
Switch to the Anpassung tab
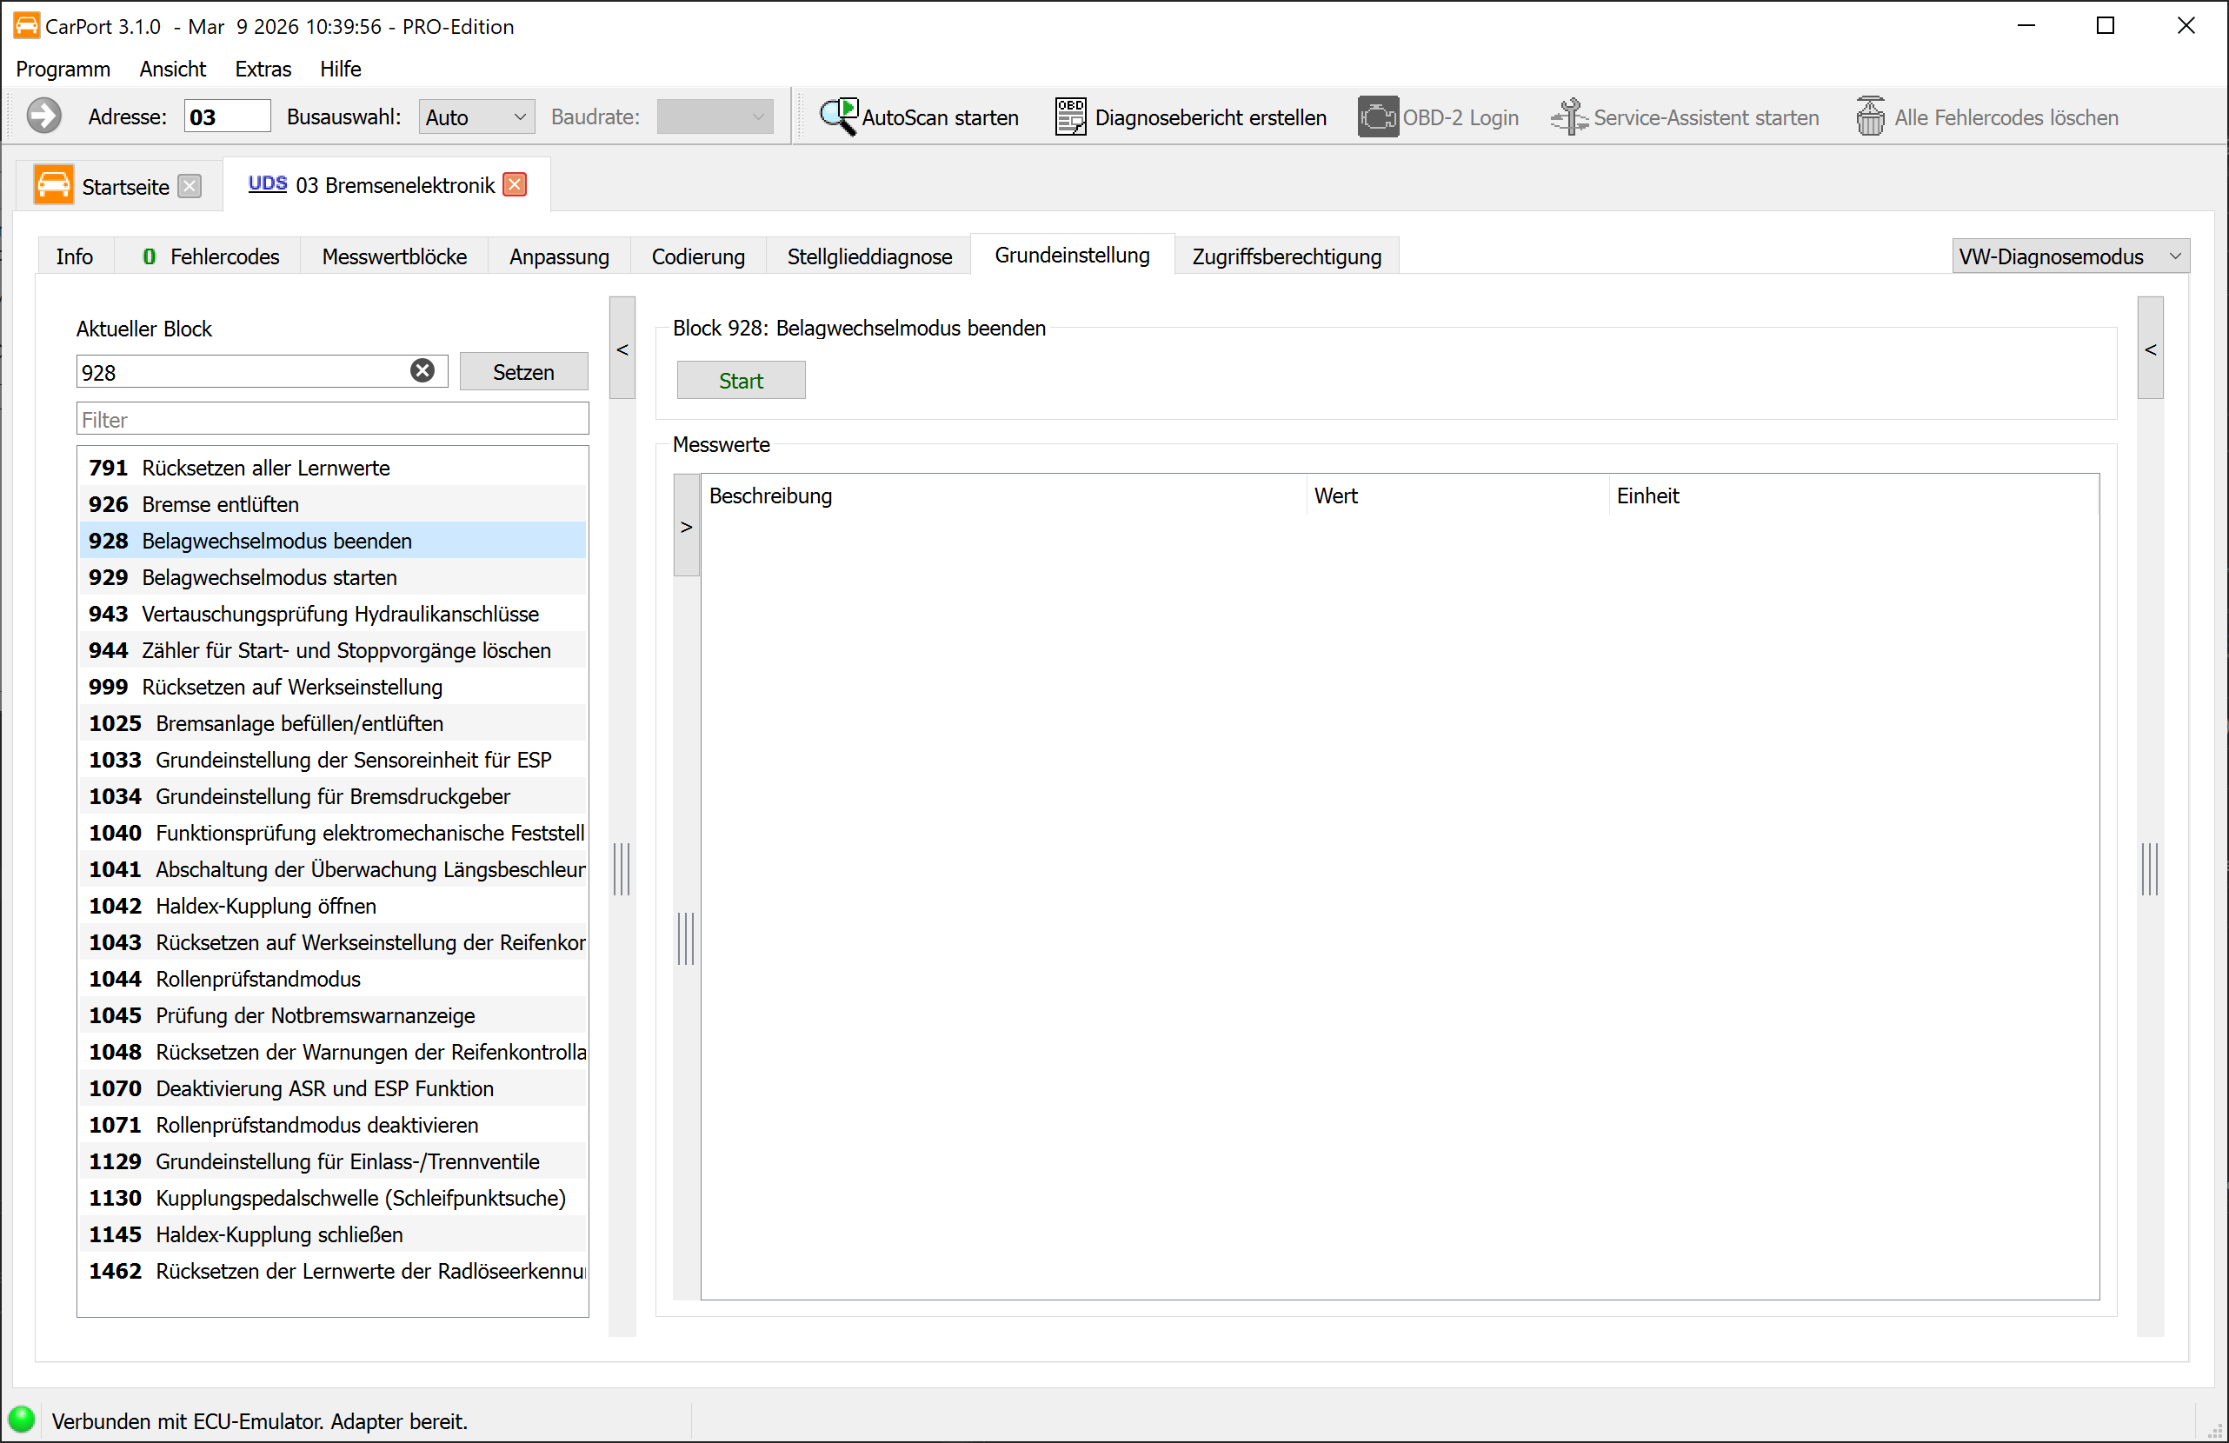click(x=559, y=256)
